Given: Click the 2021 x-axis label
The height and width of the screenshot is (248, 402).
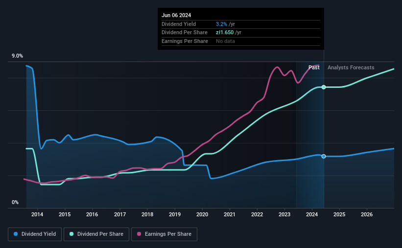Looking at the screenshot, I should pos(230,214).
